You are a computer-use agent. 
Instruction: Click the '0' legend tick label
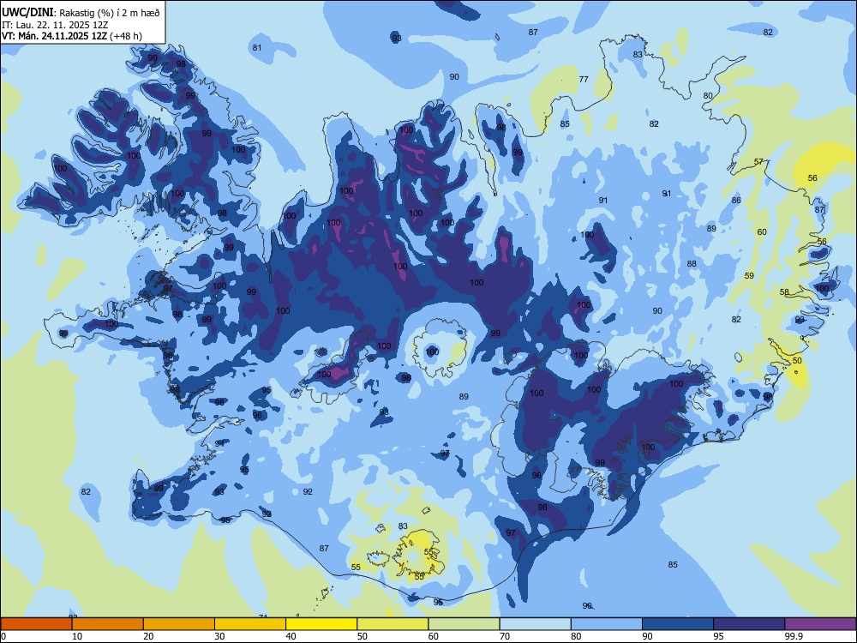[3, 636]
